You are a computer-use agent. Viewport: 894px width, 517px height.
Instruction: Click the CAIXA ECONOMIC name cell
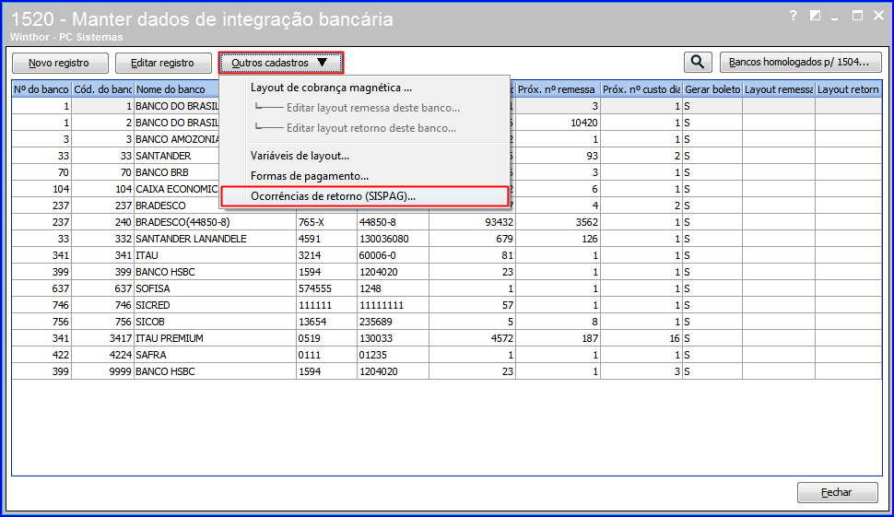(177, 189)
